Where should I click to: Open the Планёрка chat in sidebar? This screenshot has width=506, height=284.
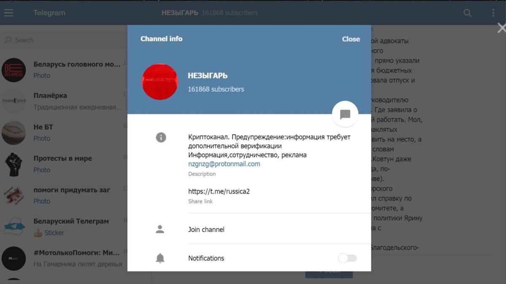63,101
